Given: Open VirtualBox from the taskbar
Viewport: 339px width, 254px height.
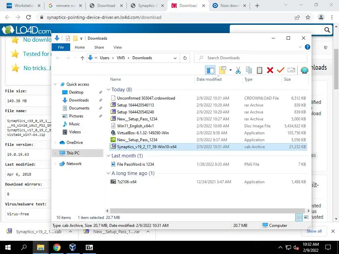Looking at the screenshot, I should click(x=73, y=247).
